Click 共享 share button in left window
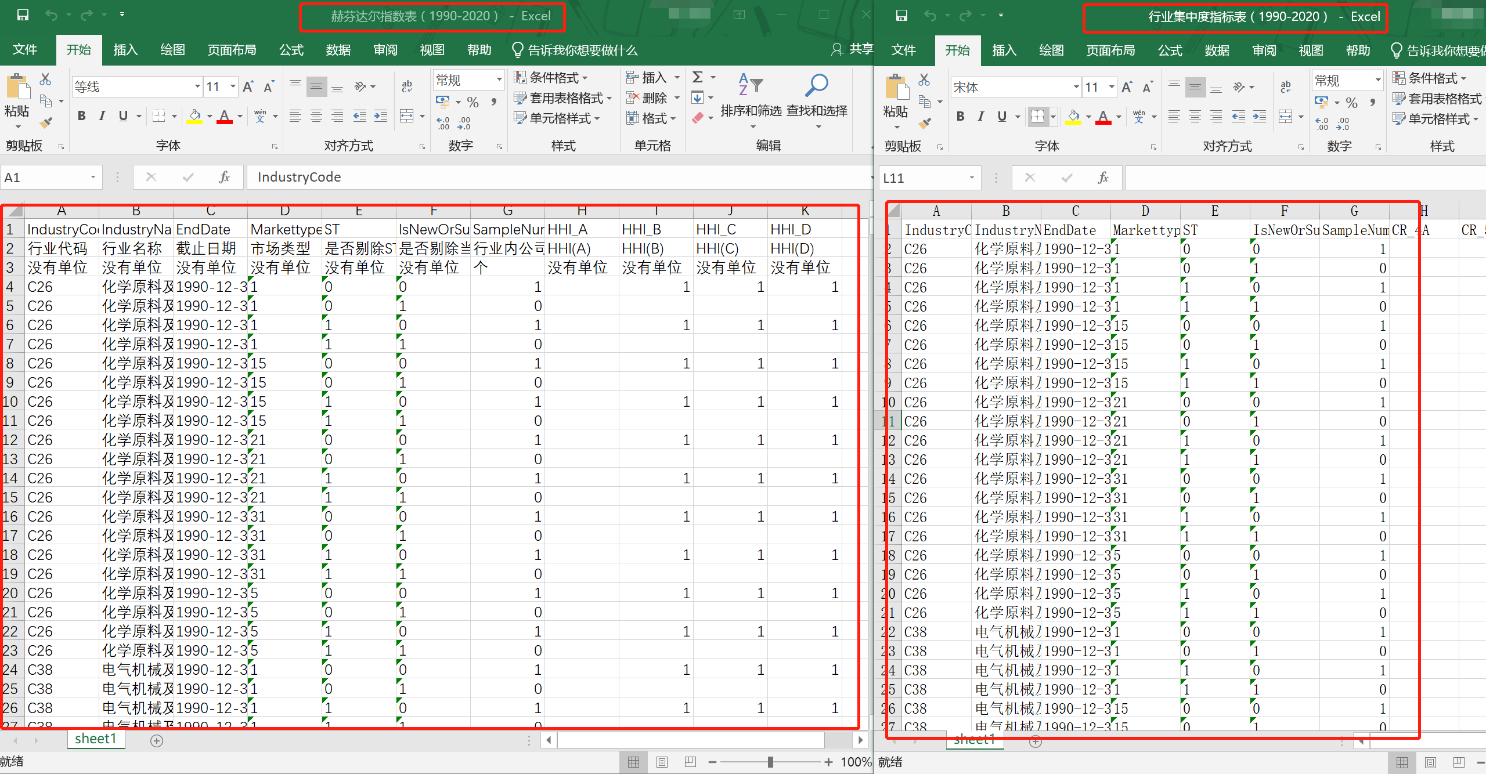Image resolution: width=1486 pixels, height=774 pixels. 852,49
